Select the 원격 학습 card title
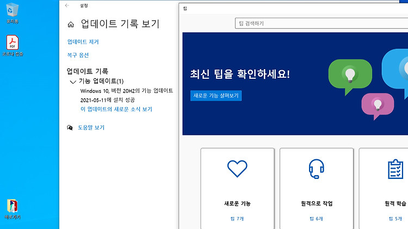Viewport: 408px width, 229px height. [x=395, y=203]
